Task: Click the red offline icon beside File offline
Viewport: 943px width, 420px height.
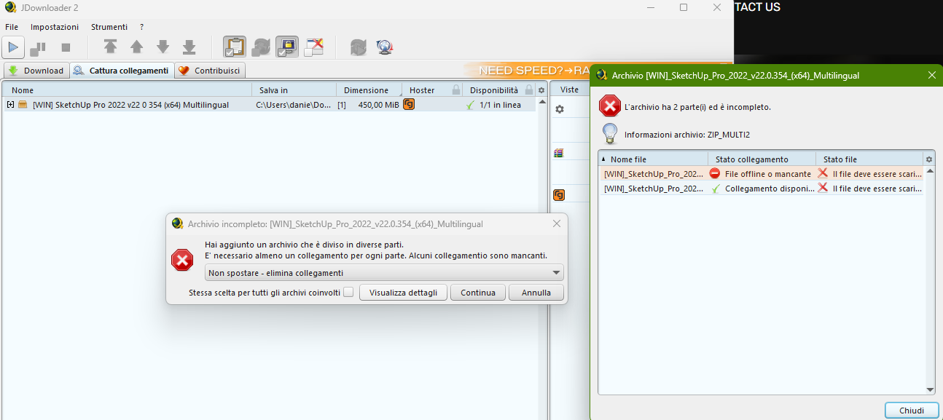Action: point(715,174)
